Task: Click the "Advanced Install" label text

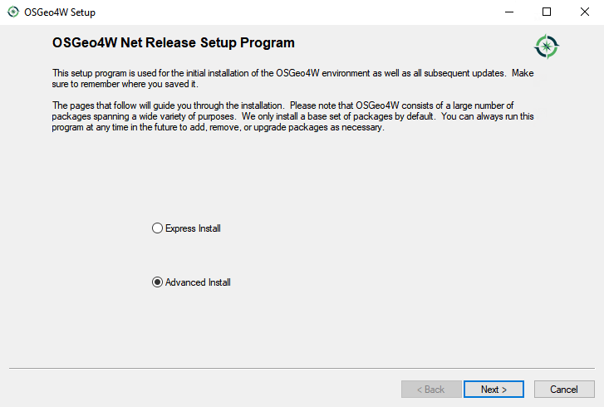Action: (198, 282)
